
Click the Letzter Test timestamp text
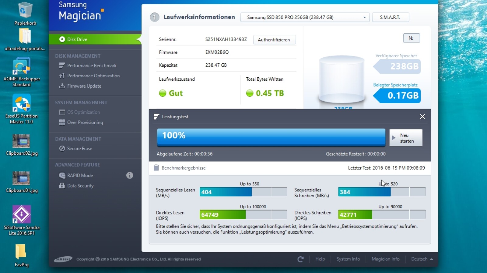pyautogui.click(x=387, y=168)
